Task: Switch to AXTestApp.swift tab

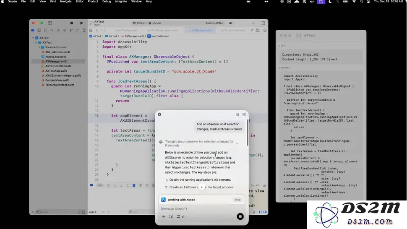Action: [126, 30]
